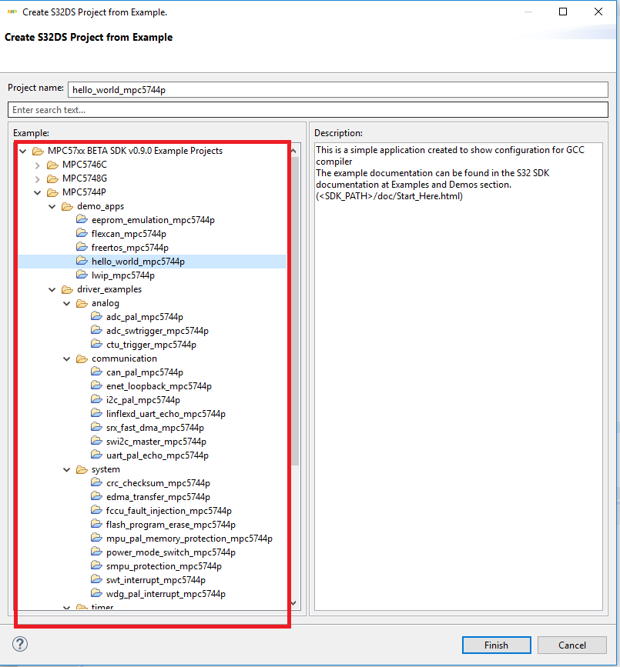Click the NXP icon in title bar
This screenshot has height=667, width=620.
click(x=12, y=12)
